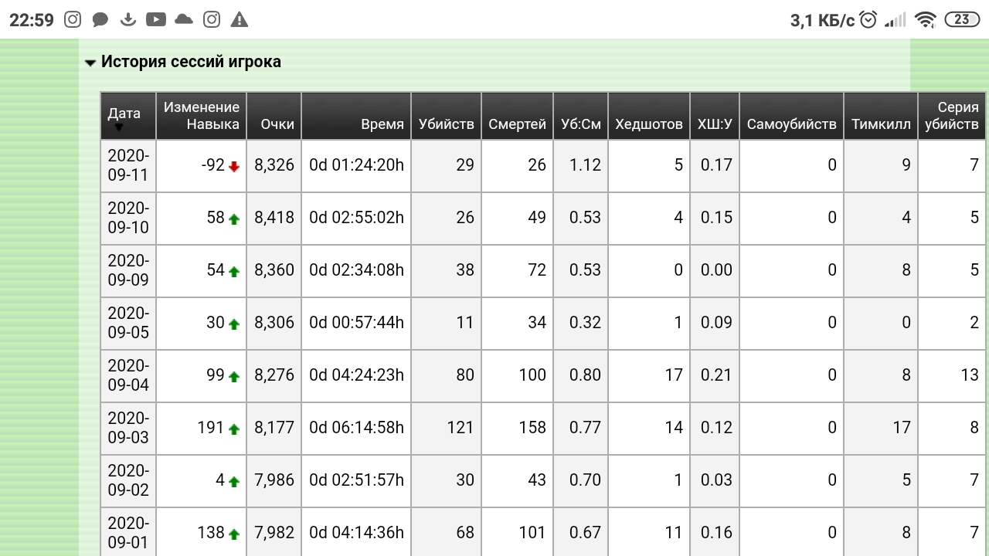Click red down arrow for 2020-09-11
Screen dimensions: 989x556
pos(234,166)
